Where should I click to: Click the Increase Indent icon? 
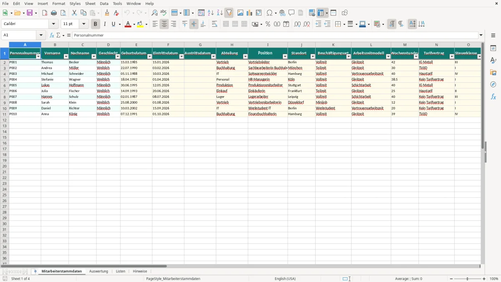pyautogui.click(x=318, y=24)
